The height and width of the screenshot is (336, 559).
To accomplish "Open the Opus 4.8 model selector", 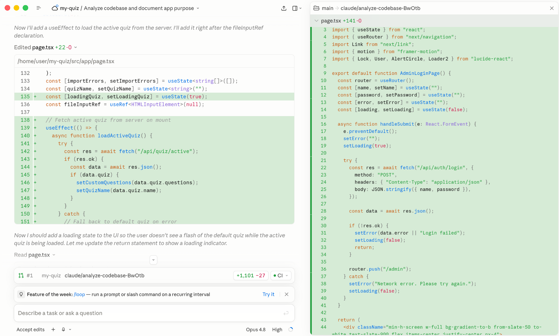I will click(x=256, y=329).
